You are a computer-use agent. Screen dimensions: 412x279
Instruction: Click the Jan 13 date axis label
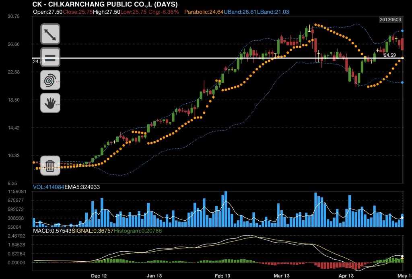pos(154,276)
